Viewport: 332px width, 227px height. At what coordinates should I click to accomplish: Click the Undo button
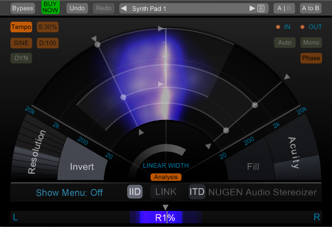tap(77, 8)
